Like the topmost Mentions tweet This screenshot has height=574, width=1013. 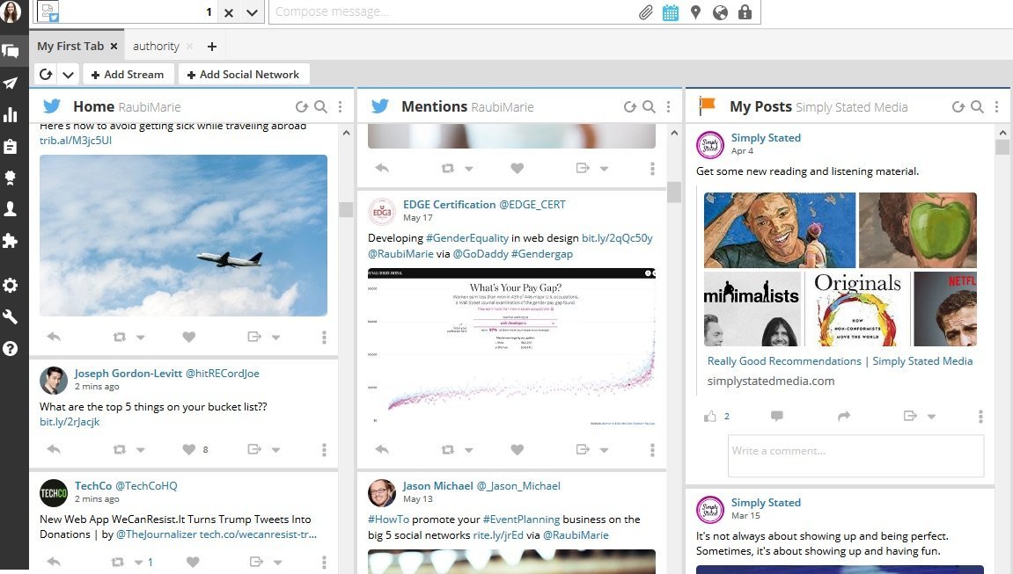(517, 168)
